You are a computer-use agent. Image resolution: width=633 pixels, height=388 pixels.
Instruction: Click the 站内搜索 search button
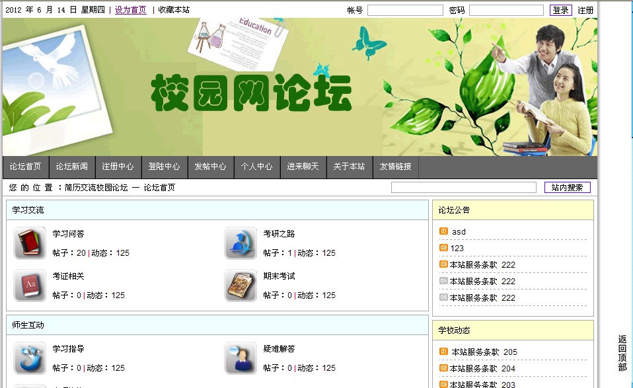coord(567,187)
